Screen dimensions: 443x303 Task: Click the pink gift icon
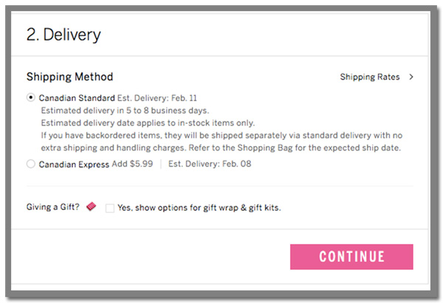coord(92,206)
